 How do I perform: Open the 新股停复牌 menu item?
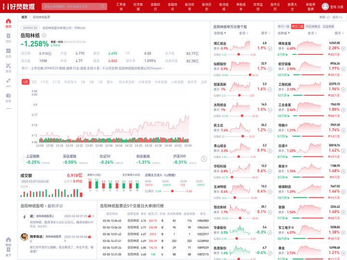(x=311, y=7)
